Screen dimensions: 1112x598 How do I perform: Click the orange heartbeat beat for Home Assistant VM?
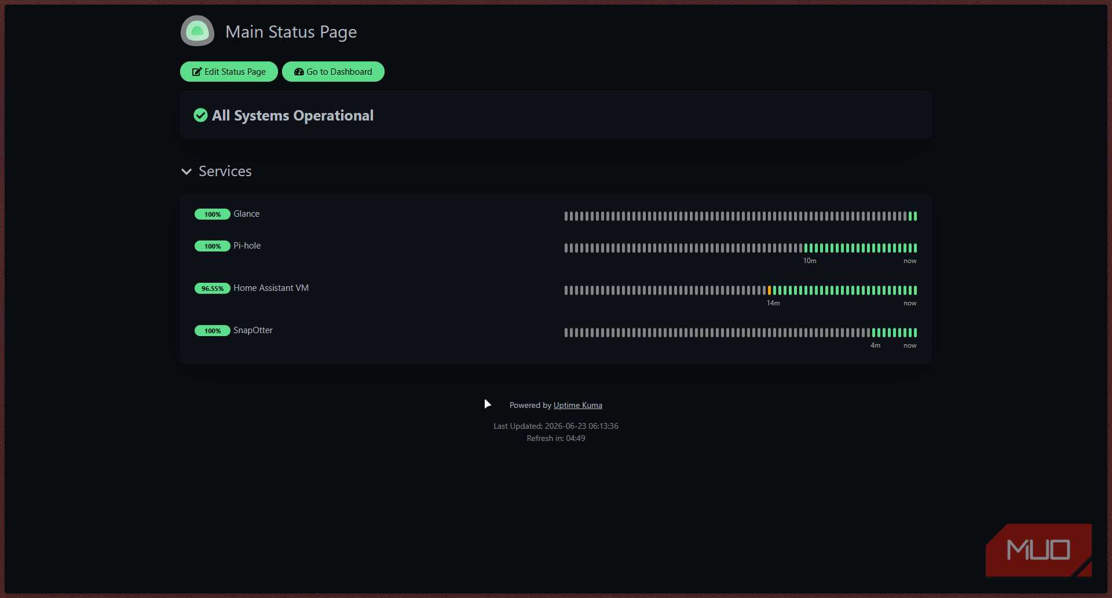[x=769, y=290]
